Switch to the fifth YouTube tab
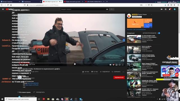 coord(95,2)
